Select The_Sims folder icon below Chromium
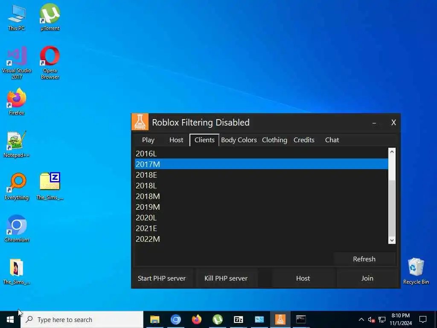 17,271
